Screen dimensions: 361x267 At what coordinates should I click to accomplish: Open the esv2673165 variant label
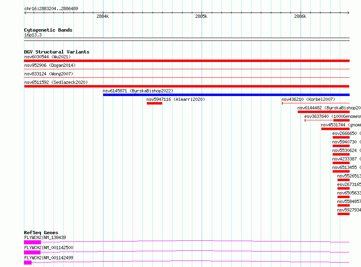pos(349,184)
